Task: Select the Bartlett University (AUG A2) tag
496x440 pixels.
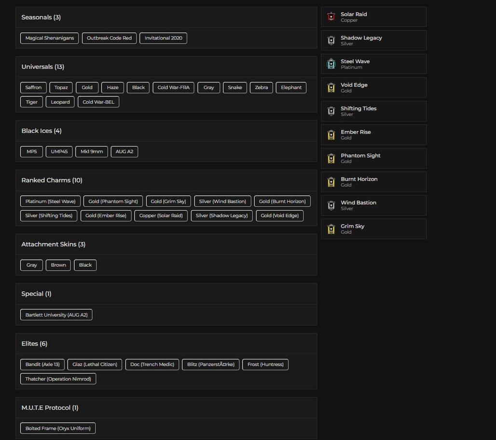Action: pyautogui.click(x=56, y=315)
